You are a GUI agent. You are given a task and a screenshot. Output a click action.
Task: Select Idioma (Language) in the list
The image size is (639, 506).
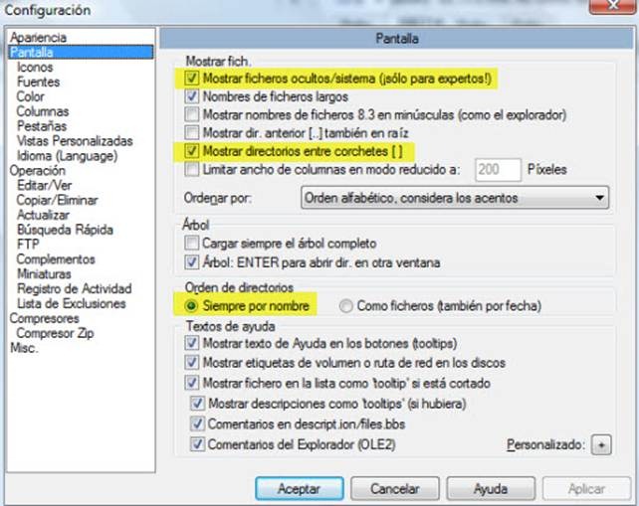tap(68, 156)
